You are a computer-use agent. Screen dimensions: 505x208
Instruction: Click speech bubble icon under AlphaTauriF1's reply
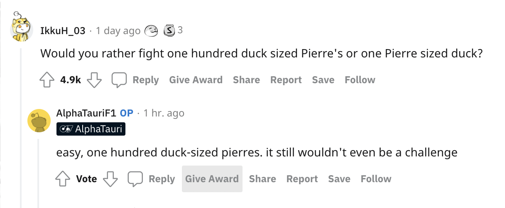coord(135,179)
